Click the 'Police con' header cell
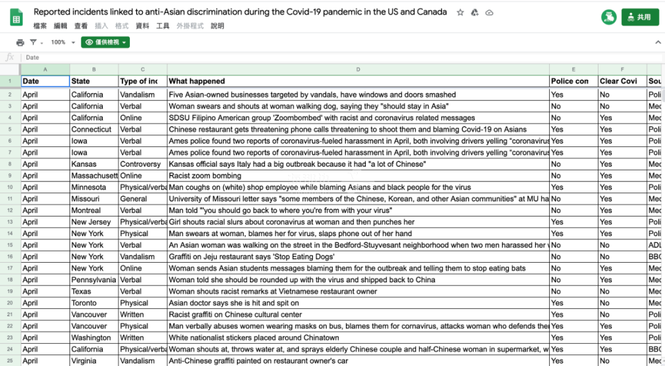665x366 pixels. [x=574, y=81]
